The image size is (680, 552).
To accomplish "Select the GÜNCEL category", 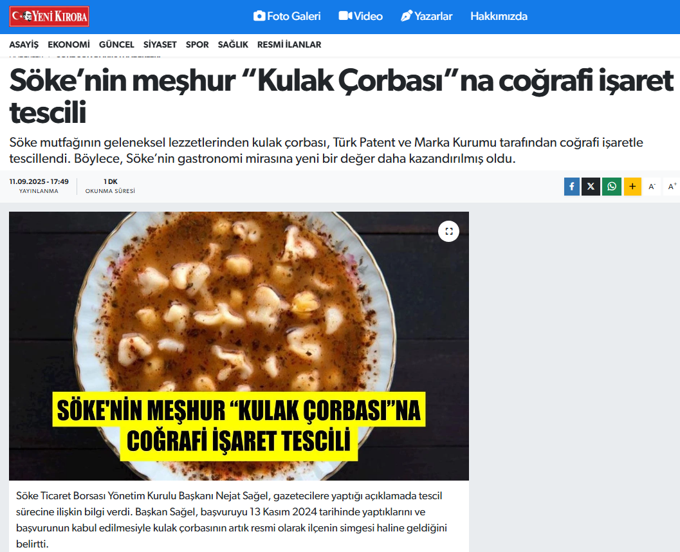I will click(x=116, y=44).
